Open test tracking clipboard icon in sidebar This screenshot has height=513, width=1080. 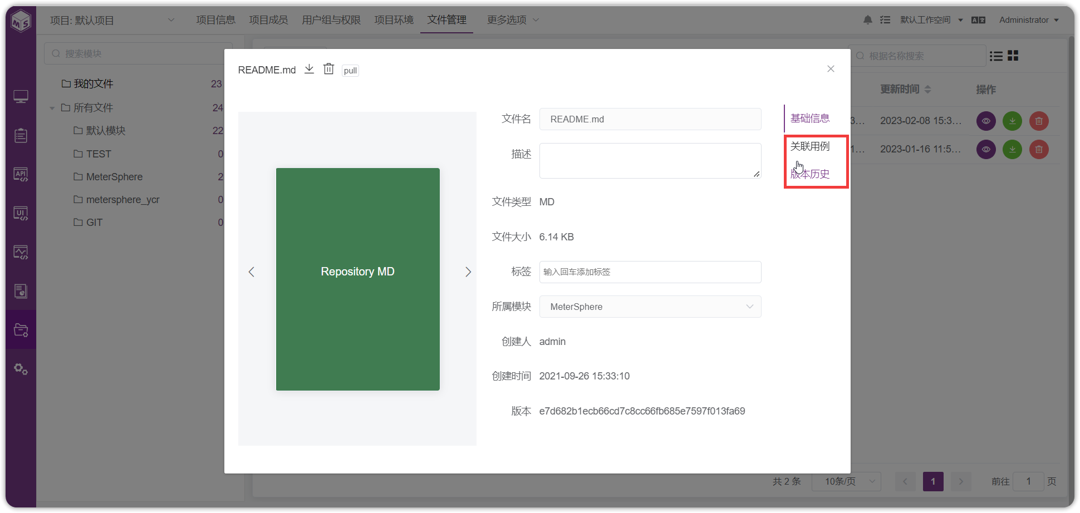[21, 136]
